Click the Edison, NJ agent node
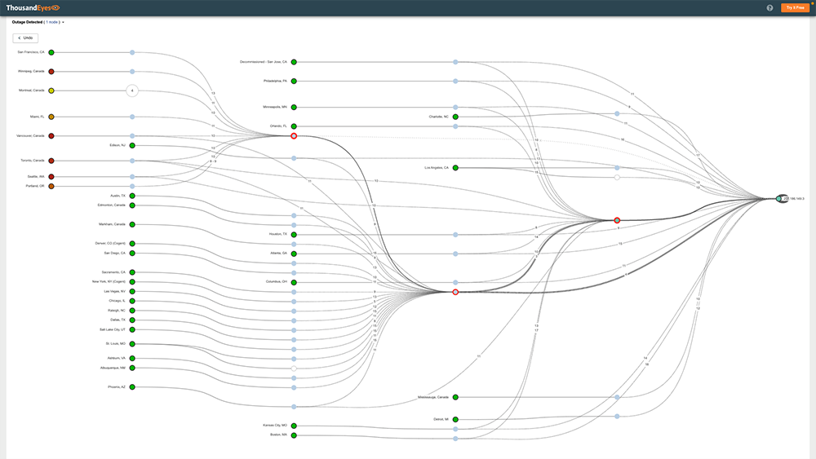The height and width of the screenshot is (459, 816). click(x=132, y=145)
